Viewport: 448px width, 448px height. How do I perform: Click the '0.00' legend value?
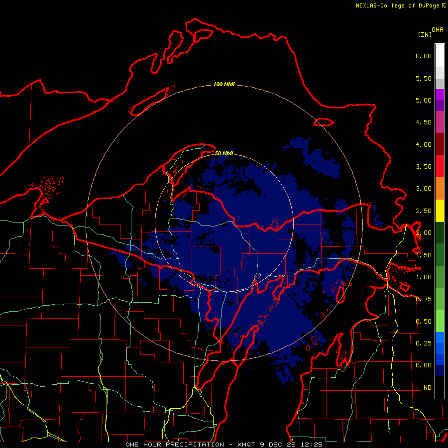click(x=424, y=365)
